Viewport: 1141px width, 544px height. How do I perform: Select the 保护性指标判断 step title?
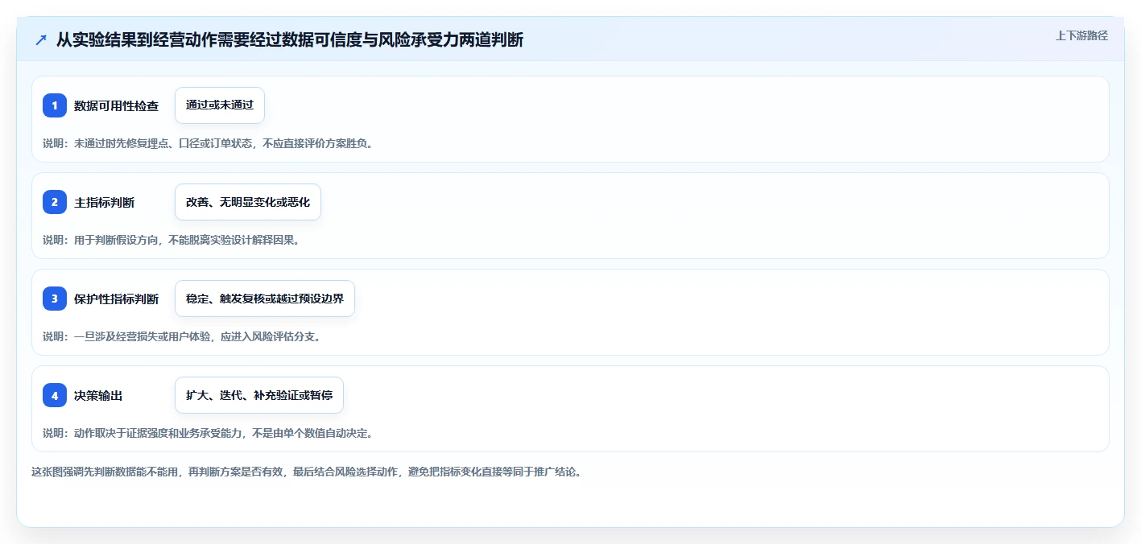(x=117, y=299)
